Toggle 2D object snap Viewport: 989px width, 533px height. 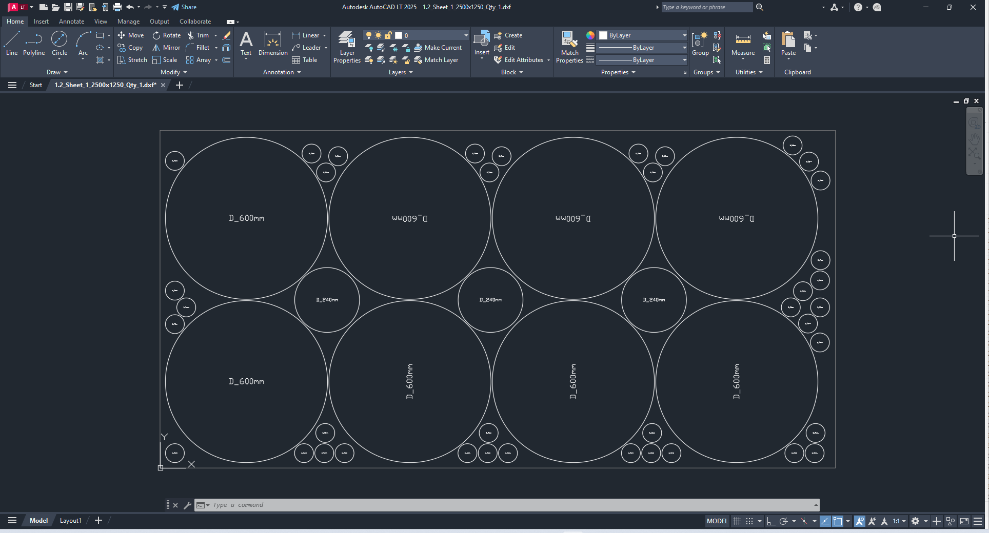click(838, 521)
